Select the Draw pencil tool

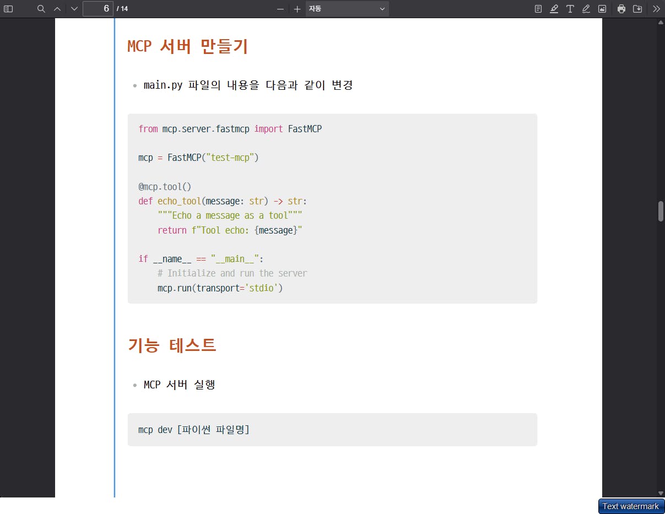(x=586, y=9)
